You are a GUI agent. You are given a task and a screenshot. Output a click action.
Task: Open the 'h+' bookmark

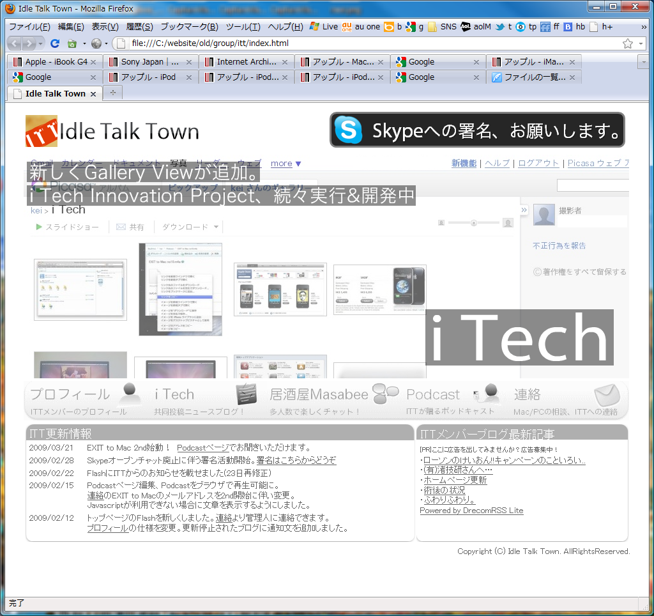(x=601, y=27)
